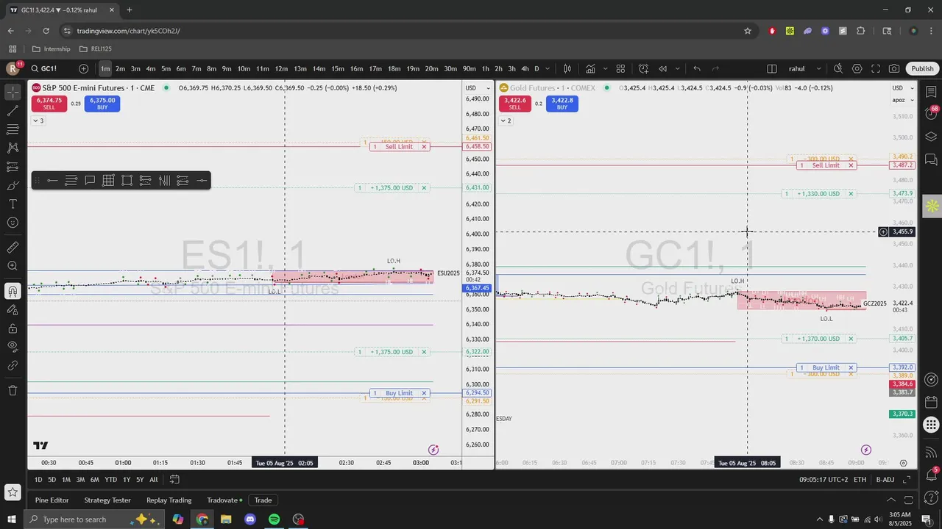Open the favorites star toolbar button
The width and height of the screenshot is (942, 529).
[x=13, y=493]
